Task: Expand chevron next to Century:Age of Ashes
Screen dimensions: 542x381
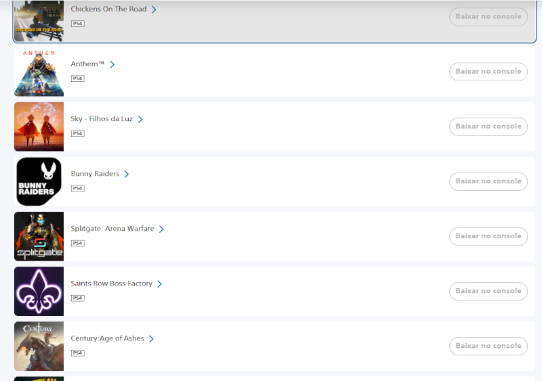Action: 151,339
